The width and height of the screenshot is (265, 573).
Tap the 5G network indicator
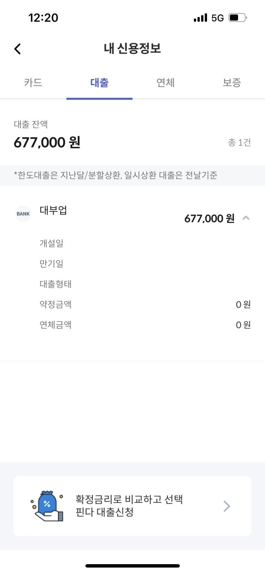click(218, 18)
